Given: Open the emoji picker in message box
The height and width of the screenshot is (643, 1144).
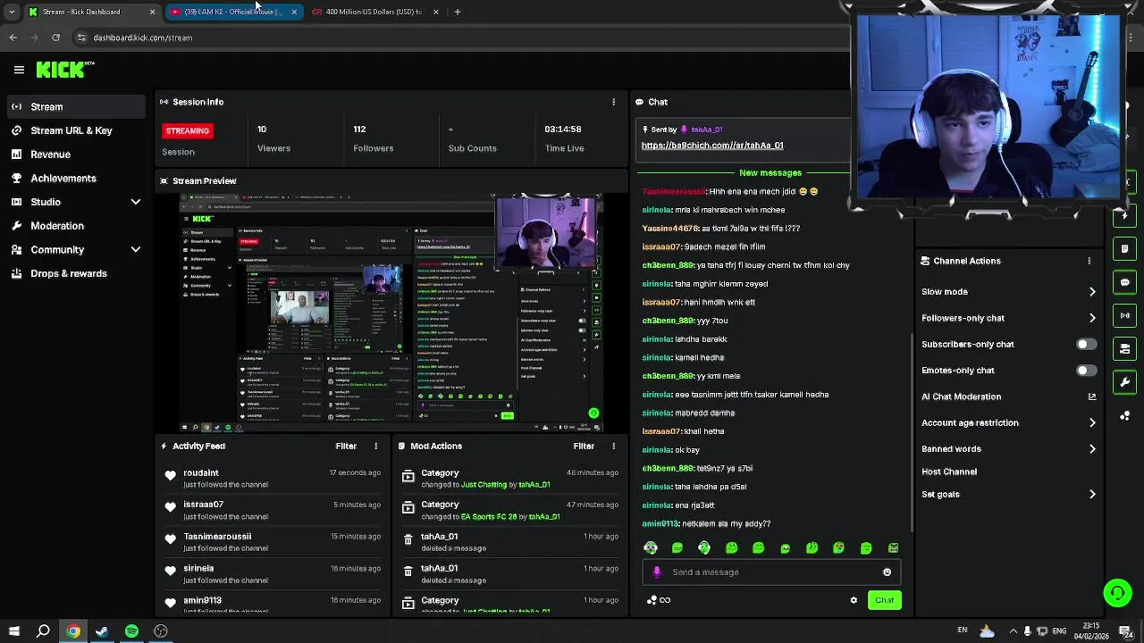Looking at the screenshot, I should pos(887,572).
